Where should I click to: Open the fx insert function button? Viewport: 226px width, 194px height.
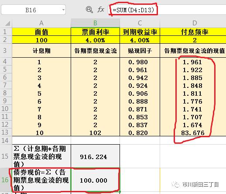tap(101, 10)
